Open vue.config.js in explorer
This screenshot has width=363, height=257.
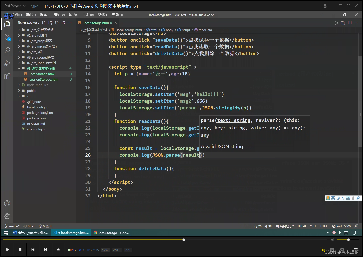(x=36, y=129)
